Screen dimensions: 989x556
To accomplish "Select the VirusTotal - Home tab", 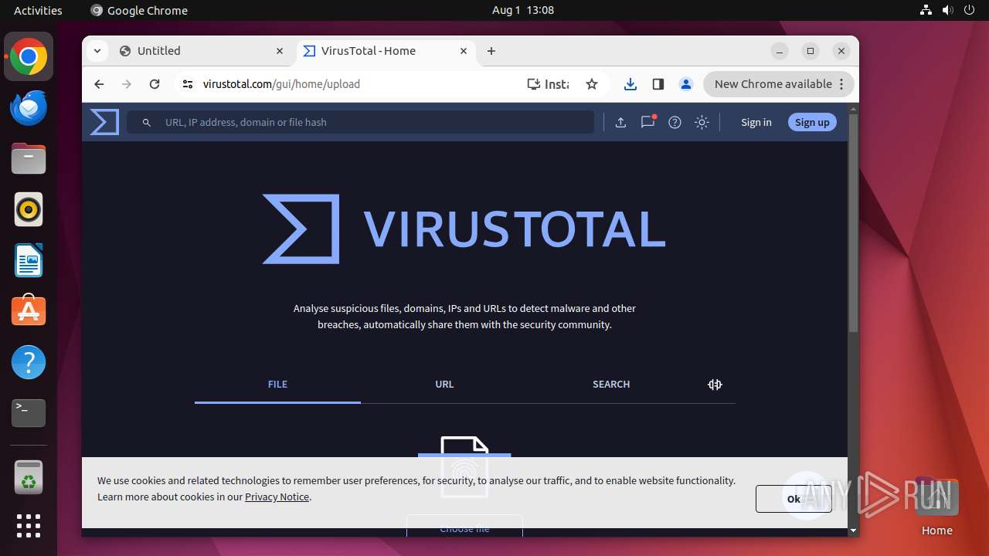I will pyautogui.click(x=385, y=51).
